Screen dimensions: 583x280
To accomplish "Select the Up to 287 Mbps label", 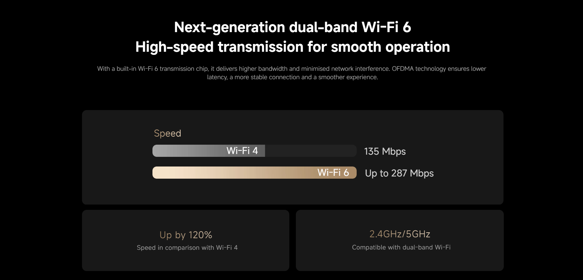I will tap(399, 173).
